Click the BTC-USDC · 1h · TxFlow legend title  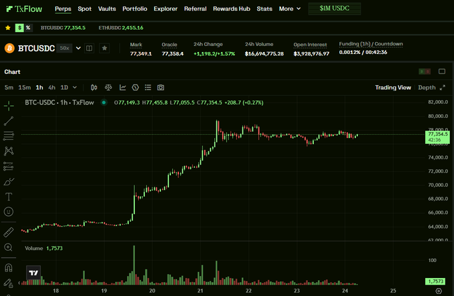59,102
